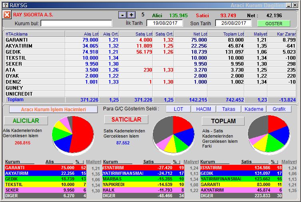Open the Kademe view
Image resolution: width=301 pixels, height=202 pixels.
pos(254,109)
